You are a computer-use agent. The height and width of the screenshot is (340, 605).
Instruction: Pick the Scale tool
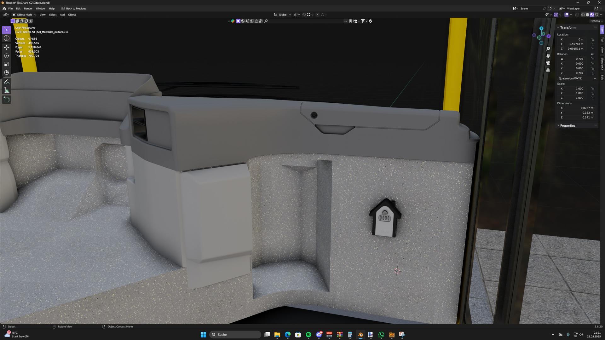pyautogui.click(x=7, y=64)
